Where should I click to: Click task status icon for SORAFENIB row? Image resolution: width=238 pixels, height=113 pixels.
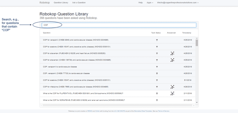click(x=157, y=100)
